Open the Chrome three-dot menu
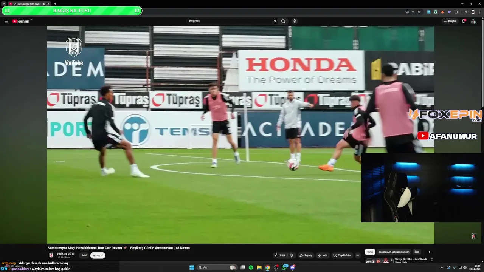Image resolution: width=484 pixels, height=272 pixels. [479, 12]
